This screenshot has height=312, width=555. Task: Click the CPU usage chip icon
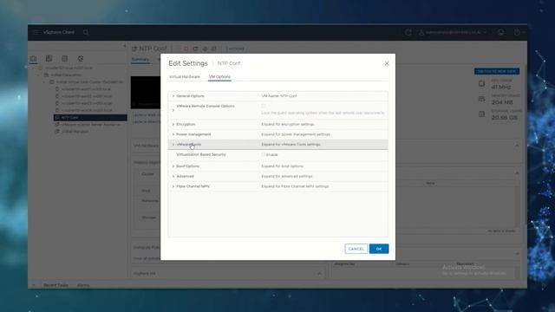482,84
